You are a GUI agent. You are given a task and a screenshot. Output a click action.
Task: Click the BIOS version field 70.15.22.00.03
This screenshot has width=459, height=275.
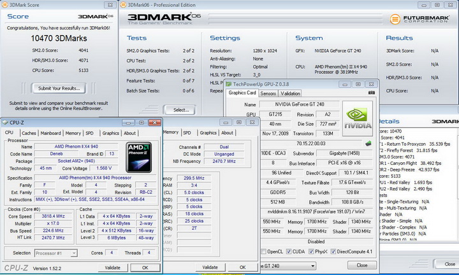310,143
